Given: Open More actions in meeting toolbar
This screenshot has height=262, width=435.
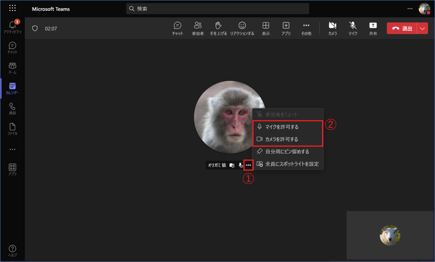Looking at the screenshot, I should pos(306,28).
